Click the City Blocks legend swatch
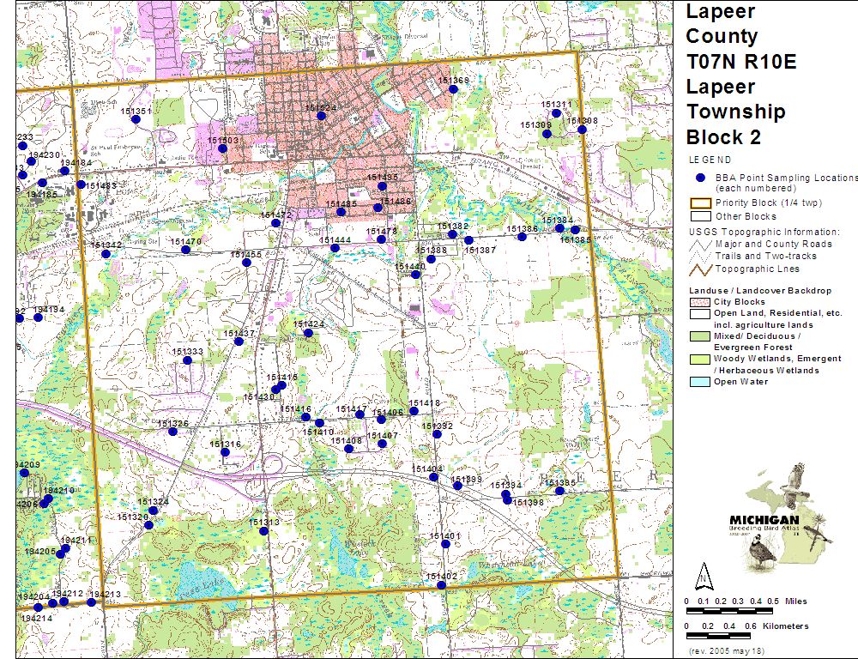858x659 pixels. (700, 303)
